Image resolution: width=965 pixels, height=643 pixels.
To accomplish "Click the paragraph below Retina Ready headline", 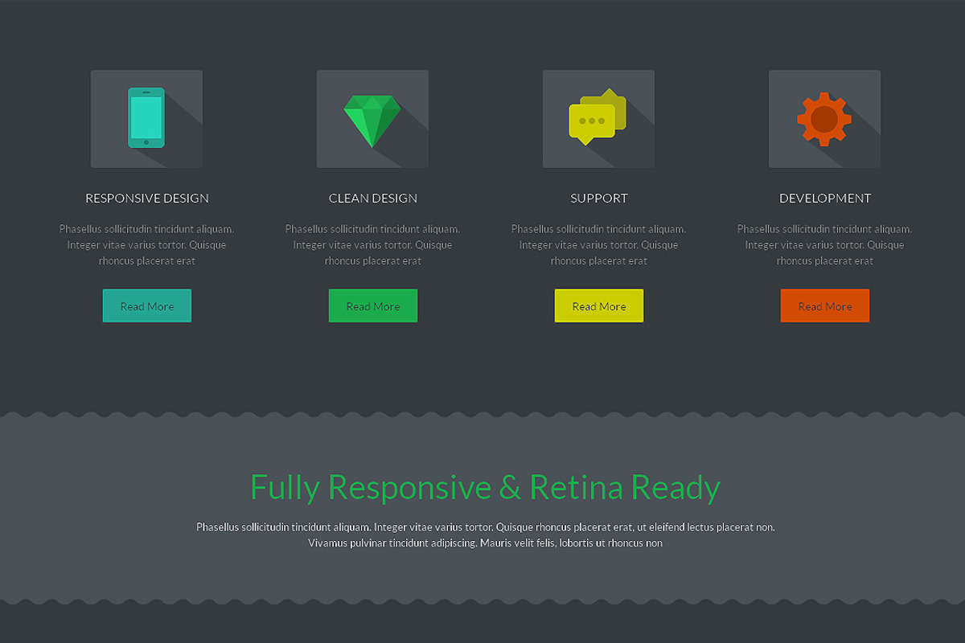I will (x=485, y=535).
